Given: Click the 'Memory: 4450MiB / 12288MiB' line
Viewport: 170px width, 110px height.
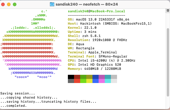Looking at the screenshot, I should click(x=95, y=69).
